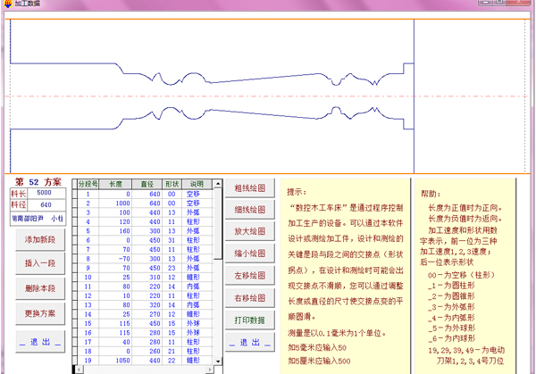Image resolution: width=536 pixels, height=374 pixels.
Task: Click the 加工数据 window title bar icon
Action: (6, 4)
